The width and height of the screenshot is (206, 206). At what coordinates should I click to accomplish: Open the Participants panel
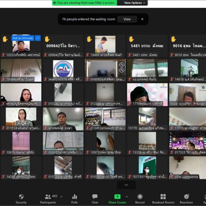point(48,199)
